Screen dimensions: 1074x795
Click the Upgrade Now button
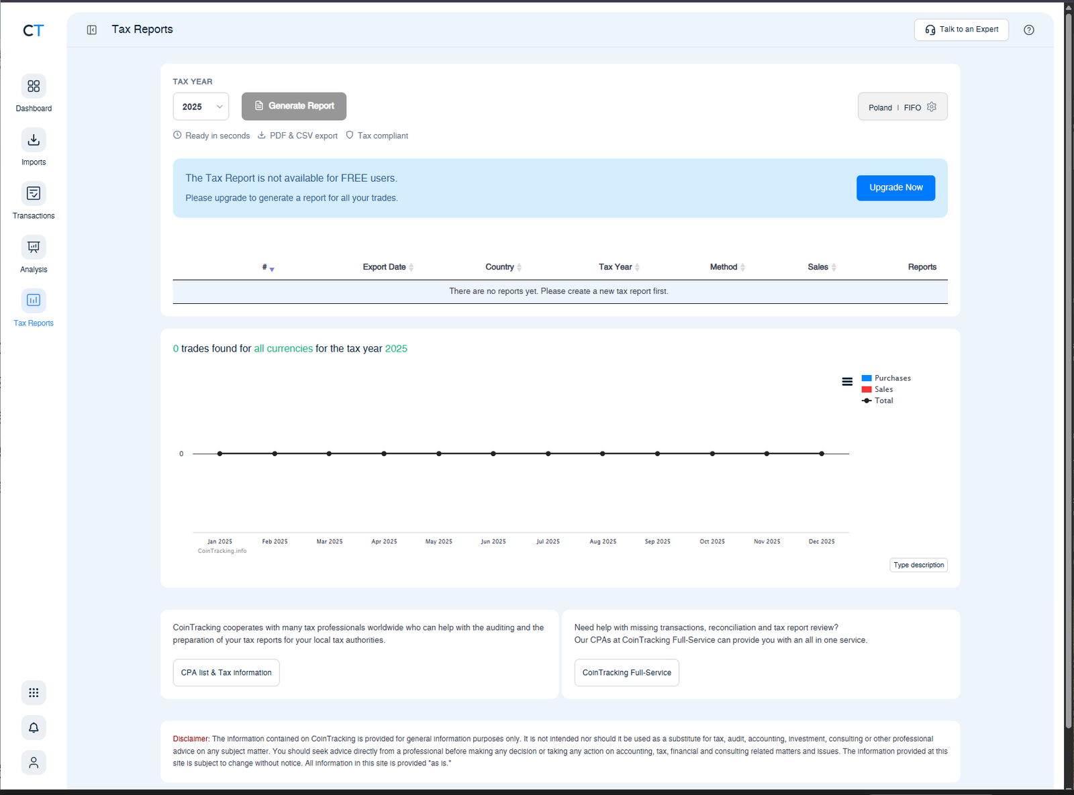click(895, 188)
